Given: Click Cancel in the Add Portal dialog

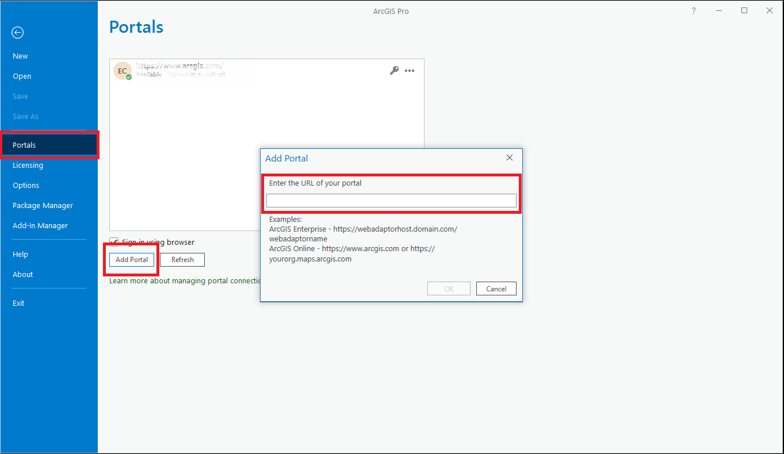Looking at the screenshot, I should pyautogui.click(x=496, y=288).
